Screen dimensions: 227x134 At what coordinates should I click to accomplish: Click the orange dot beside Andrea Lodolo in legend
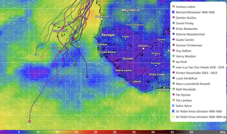174,7
